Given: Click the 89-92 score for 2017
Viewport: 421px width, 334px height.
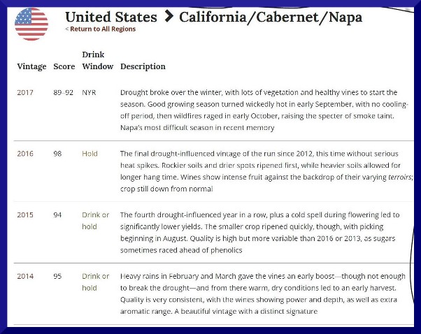Looking at the screenshot, I should coord(63,92).
